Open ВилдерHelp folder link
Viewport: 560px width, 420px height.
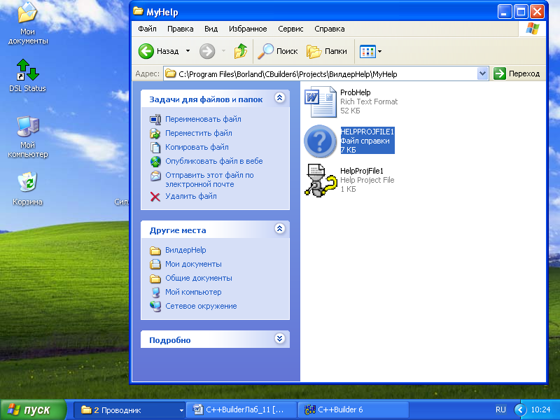tap(185, 250)
